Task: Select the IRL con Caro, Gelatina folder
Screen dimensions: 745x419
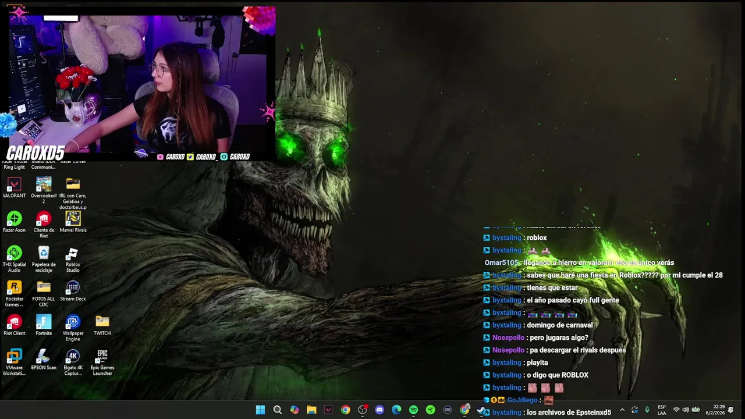Action: pyautogui.click(x=73, y=193)
